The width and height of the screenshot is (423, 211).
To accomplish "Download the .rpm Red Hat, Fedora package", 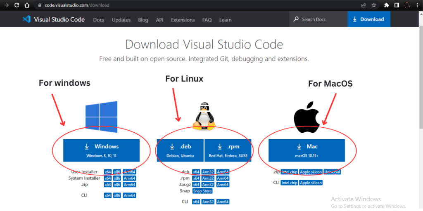I will [x=228, y=150].
